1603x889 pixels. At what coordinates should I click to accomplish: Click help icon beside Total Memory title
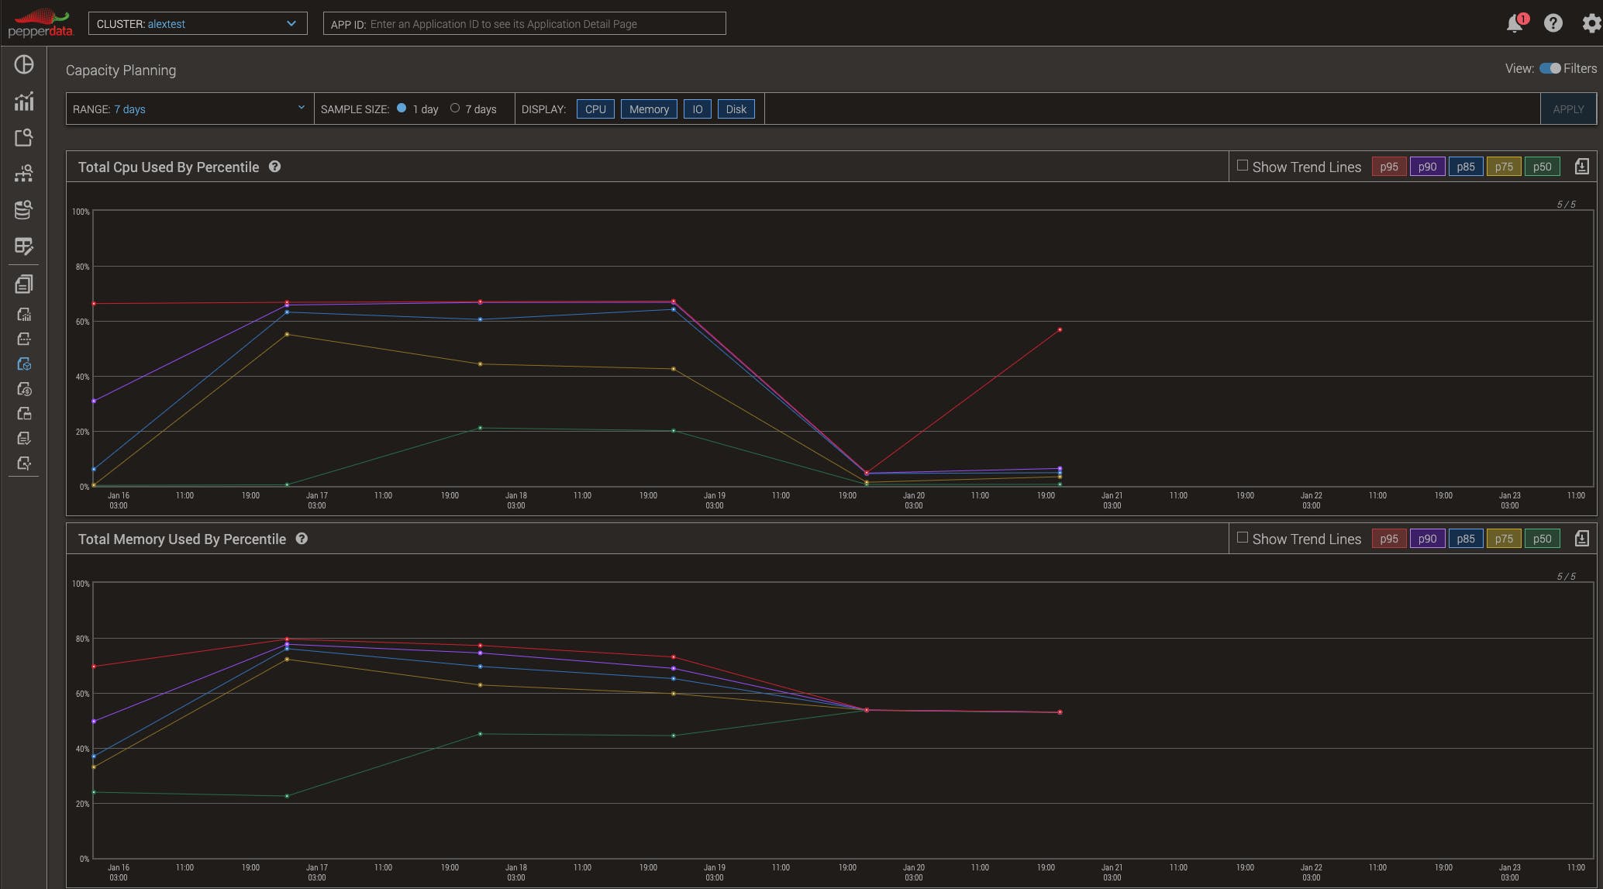(302, 539)
